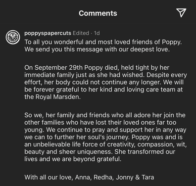Open the poppyspapercuts username link

48,33
